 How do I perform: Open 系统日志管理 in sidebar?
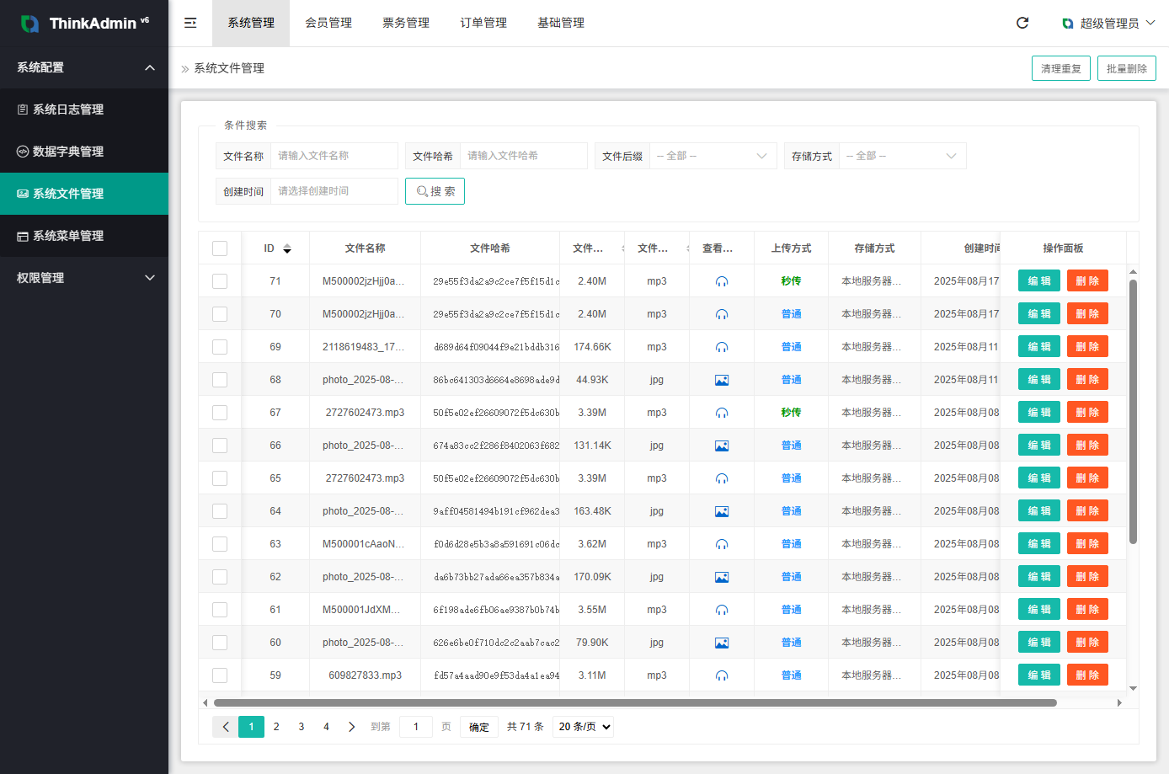pyautogui.click(x=84, y=109)
